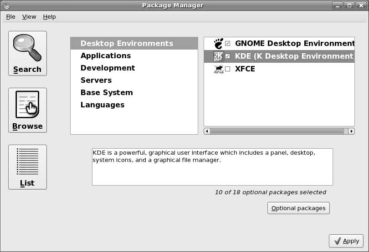Switch to the List view icon
The image size is (369, 252).
27,161
